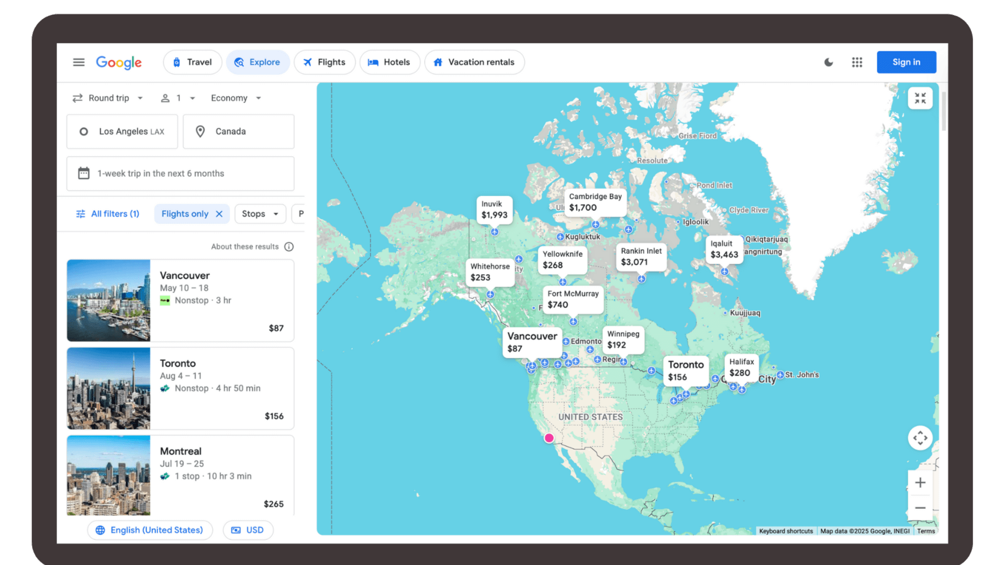Click the St. John's airport marker
The height and width of the screenshot is (565, 1005).
pyautogui.click(x=780, y=375)
